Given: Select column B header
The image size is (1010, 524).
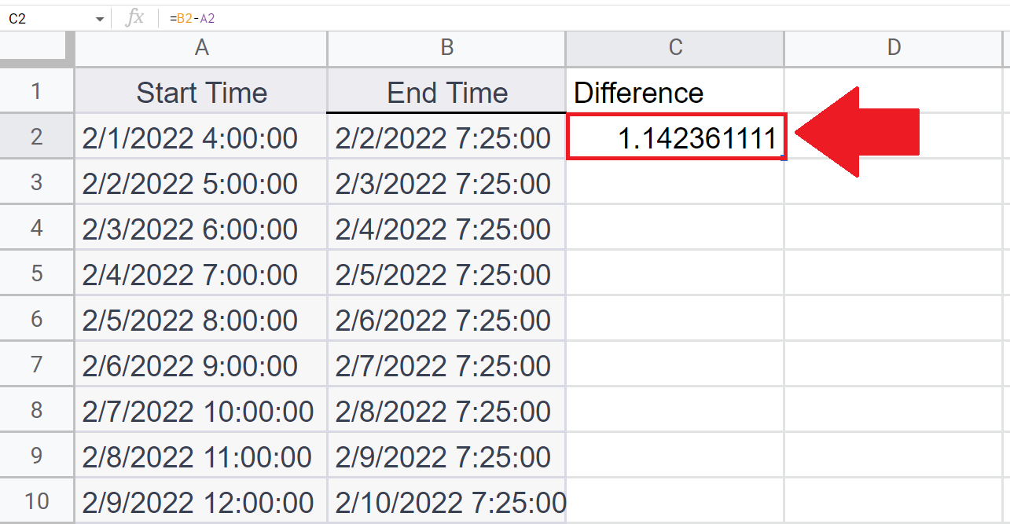Looking at the screenshot, I should pyautogui.click(x=446, y=48).
